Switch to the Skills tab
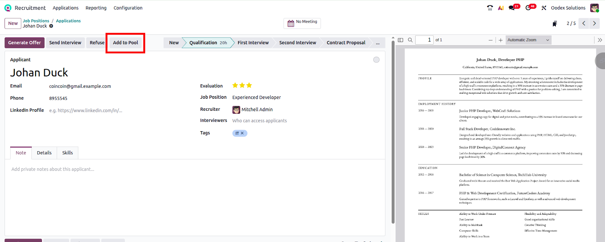605x242 pixels. (67, 153)
